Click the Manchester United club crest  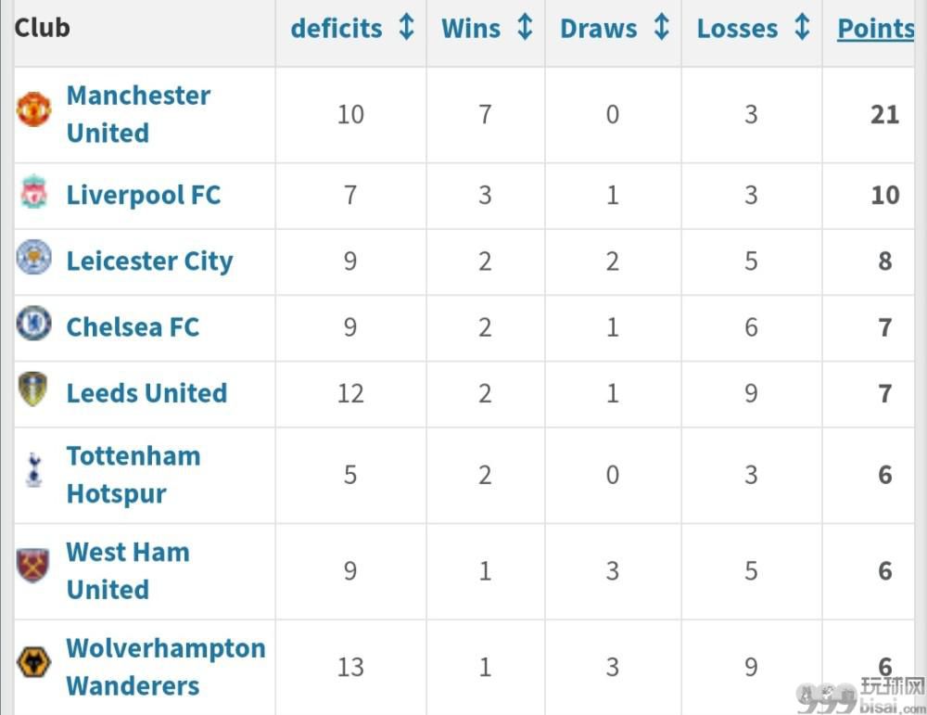[x=33, y=109]
